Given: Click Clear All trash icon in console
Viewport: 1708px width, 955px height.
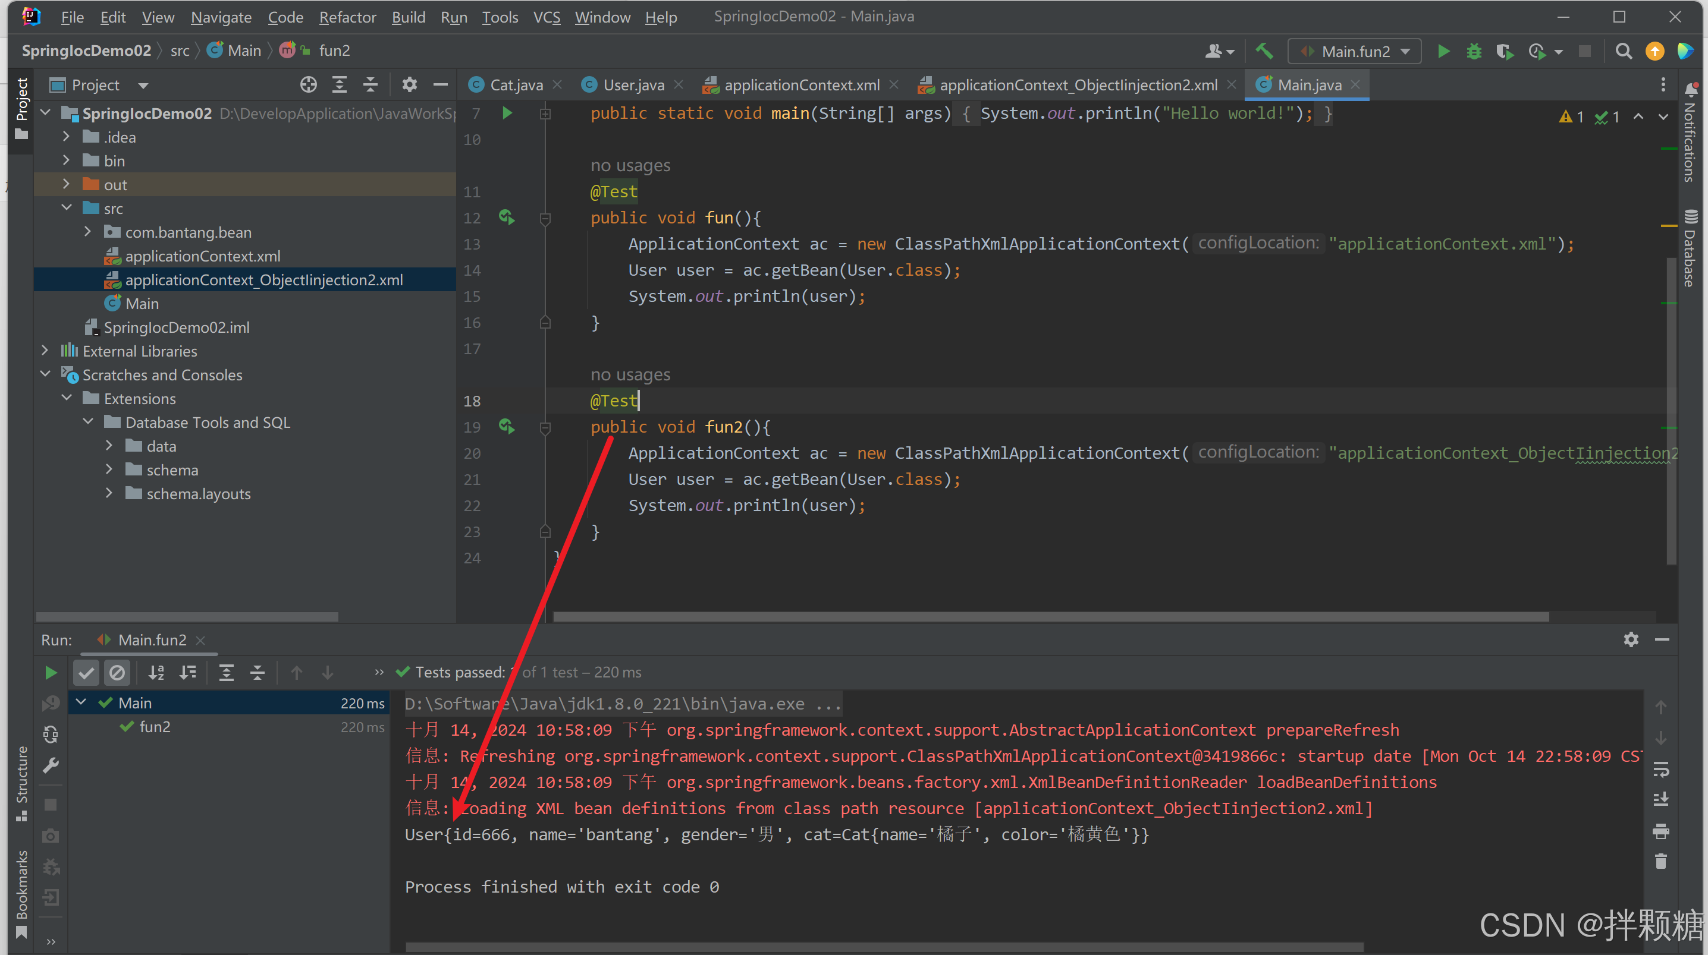Looking at the screenshot, I should tap(1660, 862).
